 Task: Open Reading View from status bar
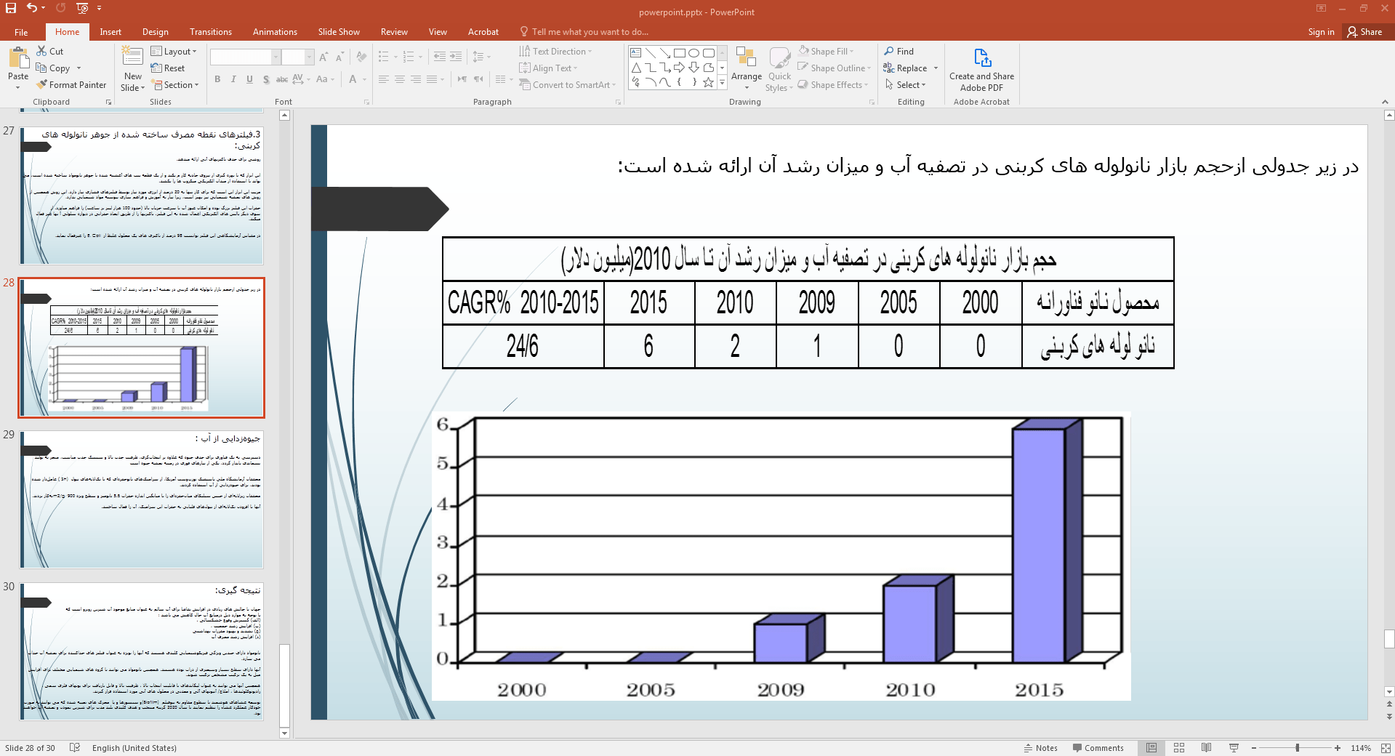1206,748
